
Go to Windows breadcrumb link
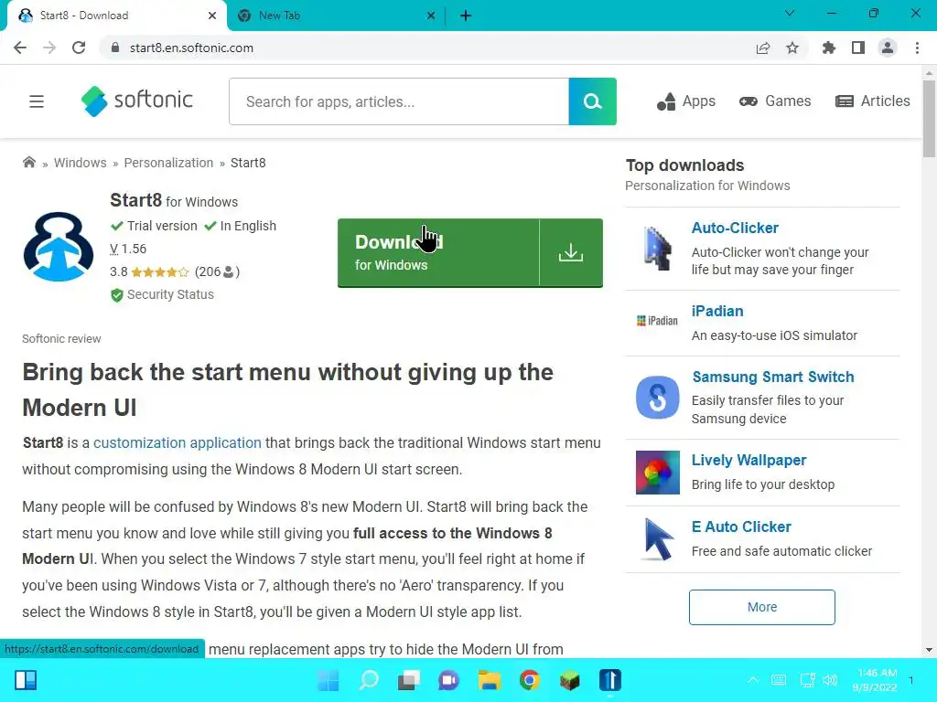[x=81, y=163]
